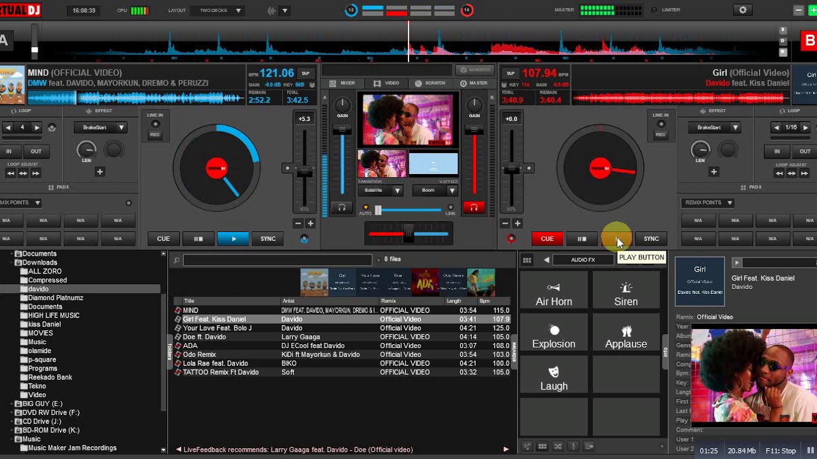This screenshot has width=817, height=459.
Task: Switch to MIXER tab
Action: pyautogui.click(x=343, y=84)
